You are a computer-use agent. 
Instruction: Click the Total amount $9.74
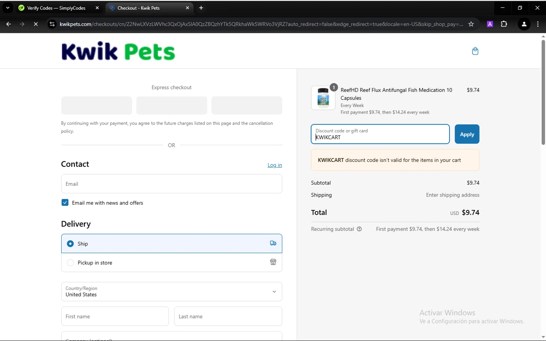click(x=471, y=212)
